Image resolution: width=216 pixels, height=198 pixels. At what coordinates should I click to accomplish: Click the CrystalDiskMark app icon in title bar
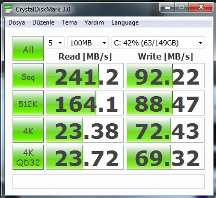[x=9, y=9]
